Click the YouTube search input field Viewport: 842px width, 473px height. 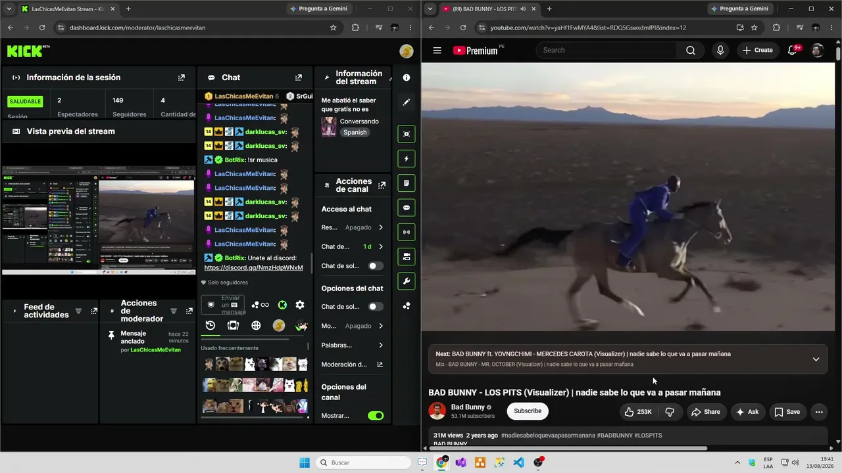(607, 50)
